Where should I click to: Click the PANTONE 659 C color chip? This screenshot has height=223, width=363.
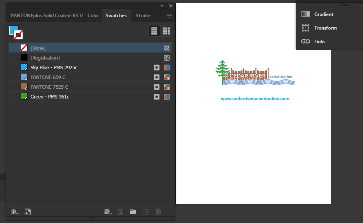click(x=24, y=77)
